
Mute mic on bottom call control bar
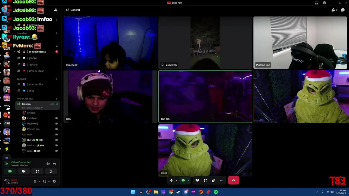click(171, 180)
